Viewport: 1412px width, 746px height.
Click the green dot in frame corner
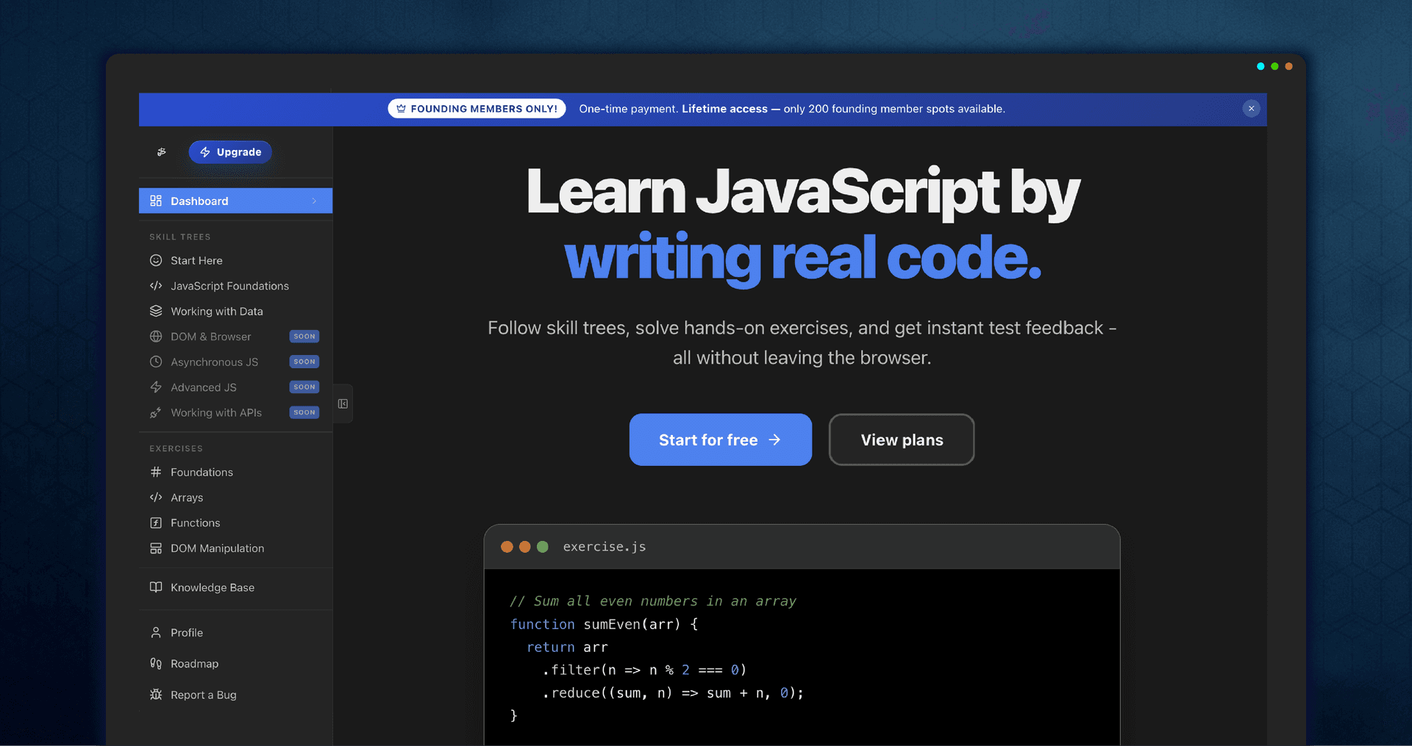(1274, 66)
